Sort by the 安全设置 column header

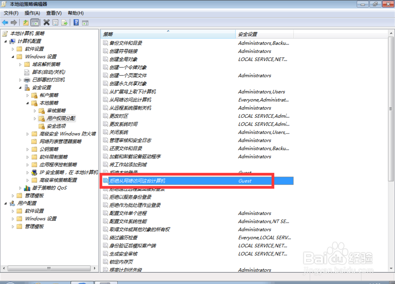click(x=265, y=34)
